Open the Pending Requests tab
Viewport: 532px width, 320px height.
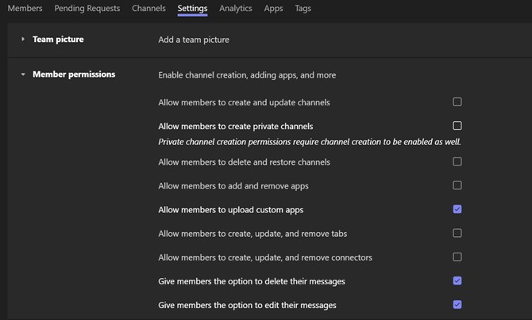[x=87, y=8]
